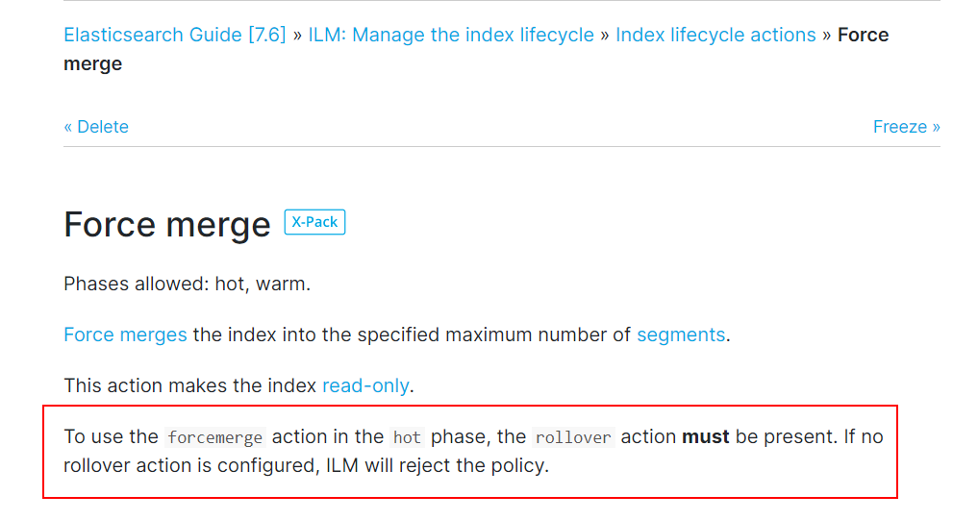Open the segments link
Screen dimensions: 953x520
[x=681, y=334]
